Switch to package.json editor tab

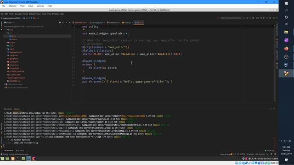coord(97,22)
